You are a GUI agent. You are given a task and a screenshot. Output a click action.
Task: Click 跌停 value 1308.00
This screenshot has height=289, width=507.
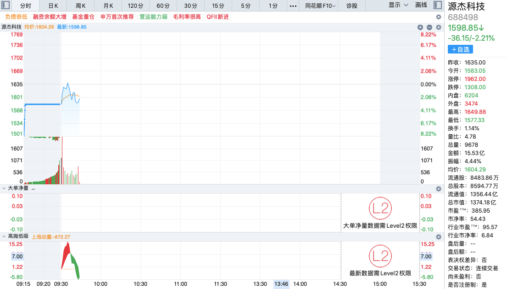475,87
